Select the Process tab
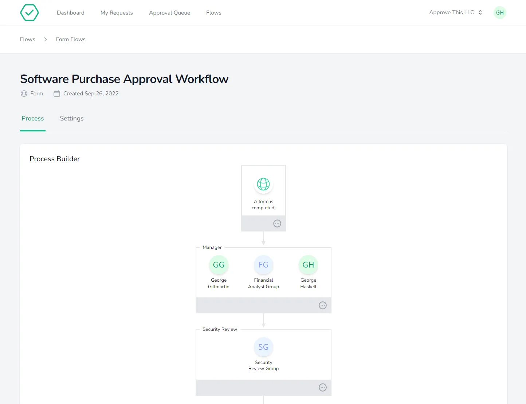Screen dimensions: 526x404 32,118
